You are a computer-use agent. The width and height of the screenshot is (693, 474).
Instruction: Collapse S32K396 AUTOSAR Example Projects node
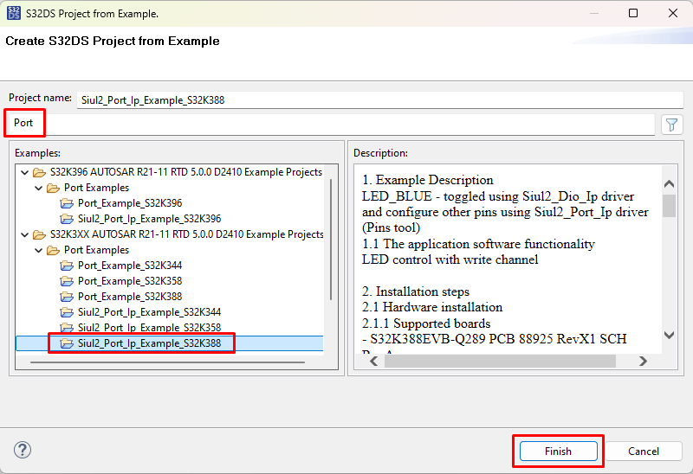[x=25, y=172]
